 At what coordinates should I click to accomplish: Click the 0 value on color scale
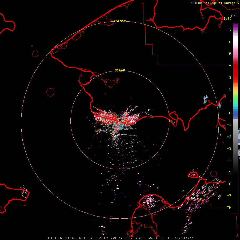point(230,113)
